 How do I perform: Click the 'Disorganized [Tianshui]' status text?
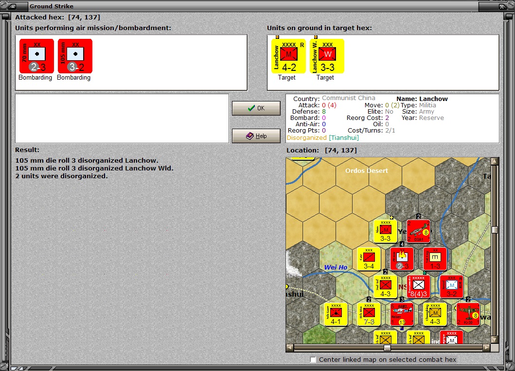click(322, 138)
